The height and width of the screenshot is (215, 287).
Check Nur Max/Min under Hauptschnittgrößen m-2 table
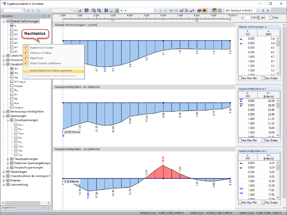(x=240, y=203)
